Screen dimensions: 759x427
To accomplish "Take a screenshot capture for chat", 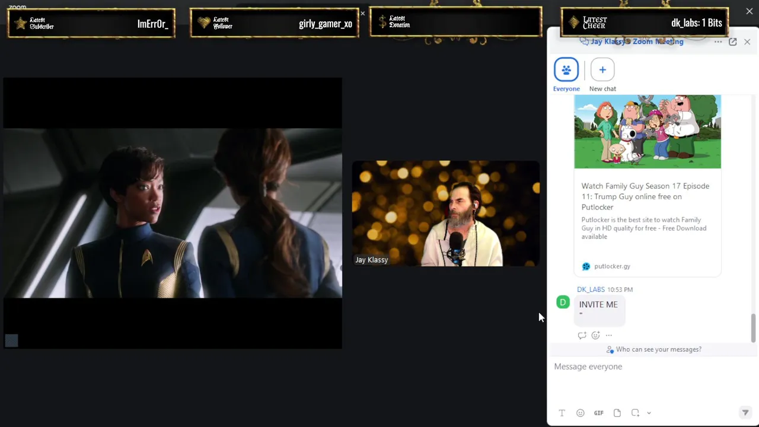I will (x=635, y=413).
